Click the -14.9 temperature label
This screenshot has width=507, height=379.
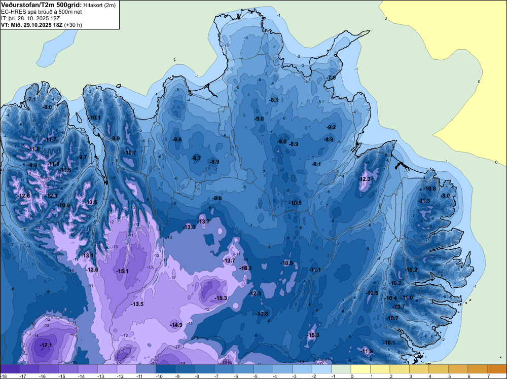click(x=176, y=325)
